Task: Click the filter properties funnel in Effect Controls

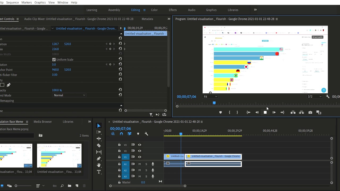Action: (151, 115)
